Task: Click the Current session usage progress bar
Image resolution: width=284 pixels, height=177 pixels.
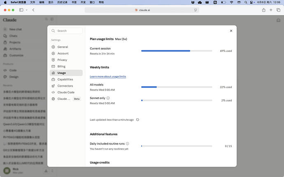Action: [x=177, y=51]
